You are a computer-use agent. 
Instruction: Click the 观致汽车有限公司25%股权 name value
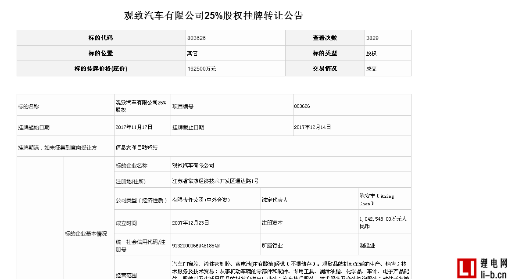tap(141, 106)
